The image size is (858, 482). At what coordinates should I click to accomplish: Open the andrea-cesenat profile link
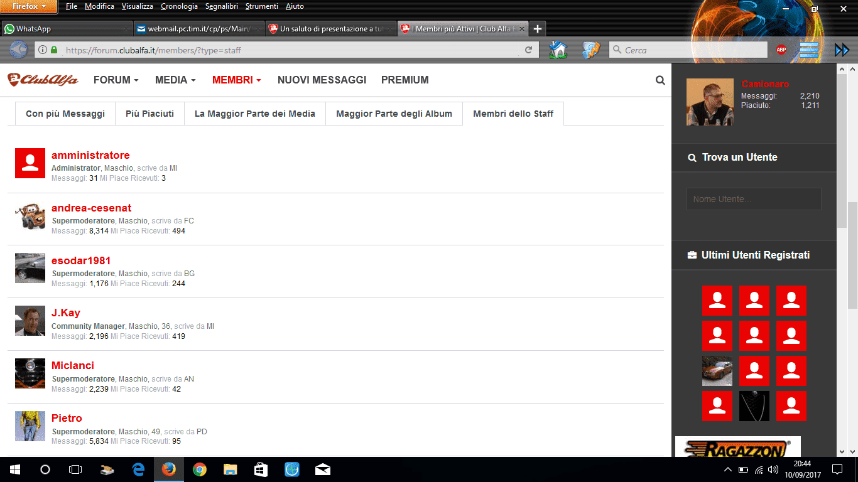(91, 208)
